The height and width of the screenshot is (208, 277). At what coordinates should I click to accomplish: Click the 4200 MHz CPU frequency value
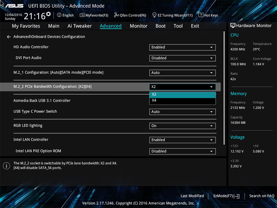tap(238, 49)
